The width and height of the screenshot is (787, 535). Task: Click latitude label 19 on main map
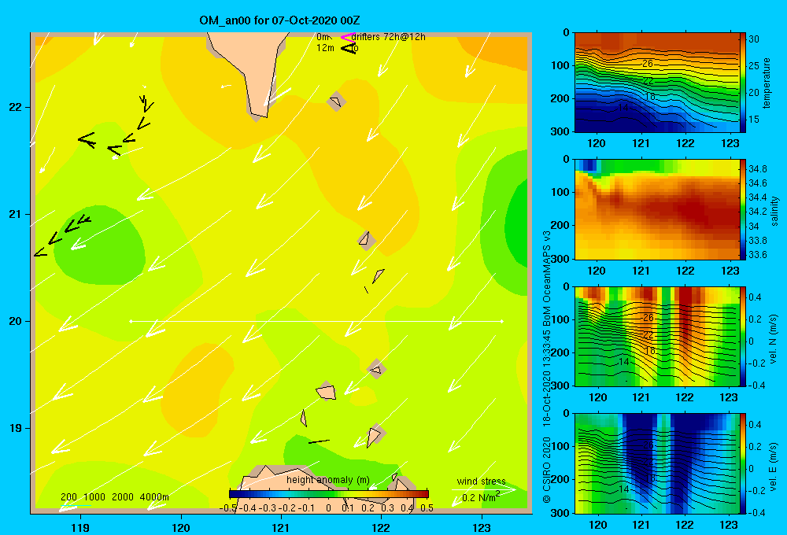tap(15, 428)
